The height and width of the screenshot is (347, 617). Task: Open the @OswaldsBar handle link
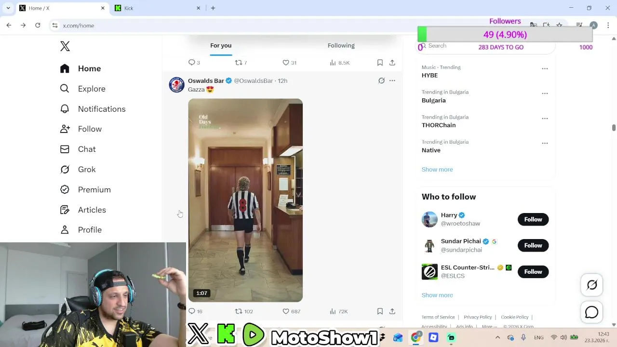(x=254, y=80)
